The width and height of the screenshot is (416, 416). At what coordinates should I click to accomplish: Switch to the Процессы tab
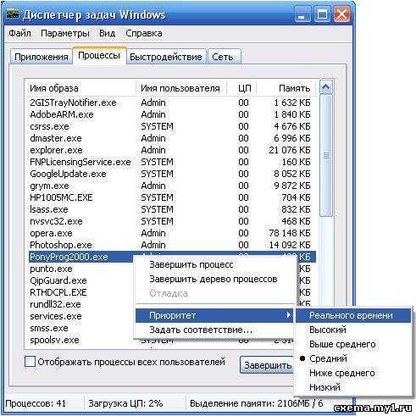tap(99, 55)
